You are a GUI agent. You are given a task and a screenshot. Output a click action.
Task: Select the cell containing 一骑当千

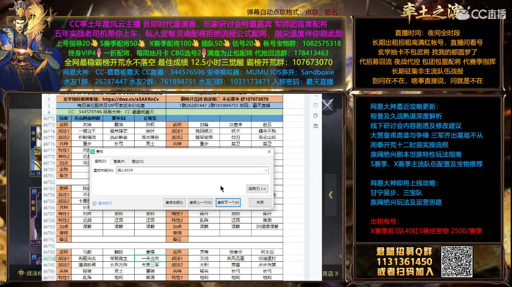coord(87,131)
